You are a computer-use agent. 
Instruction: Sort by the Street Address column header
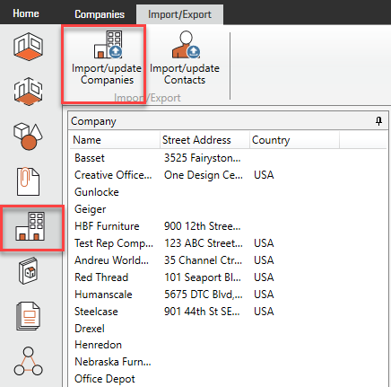coord(204,140)
